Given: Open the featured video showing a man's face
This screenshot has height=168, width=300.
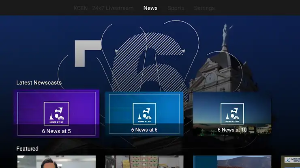Looking at the screenshot, I should point(56,162).
